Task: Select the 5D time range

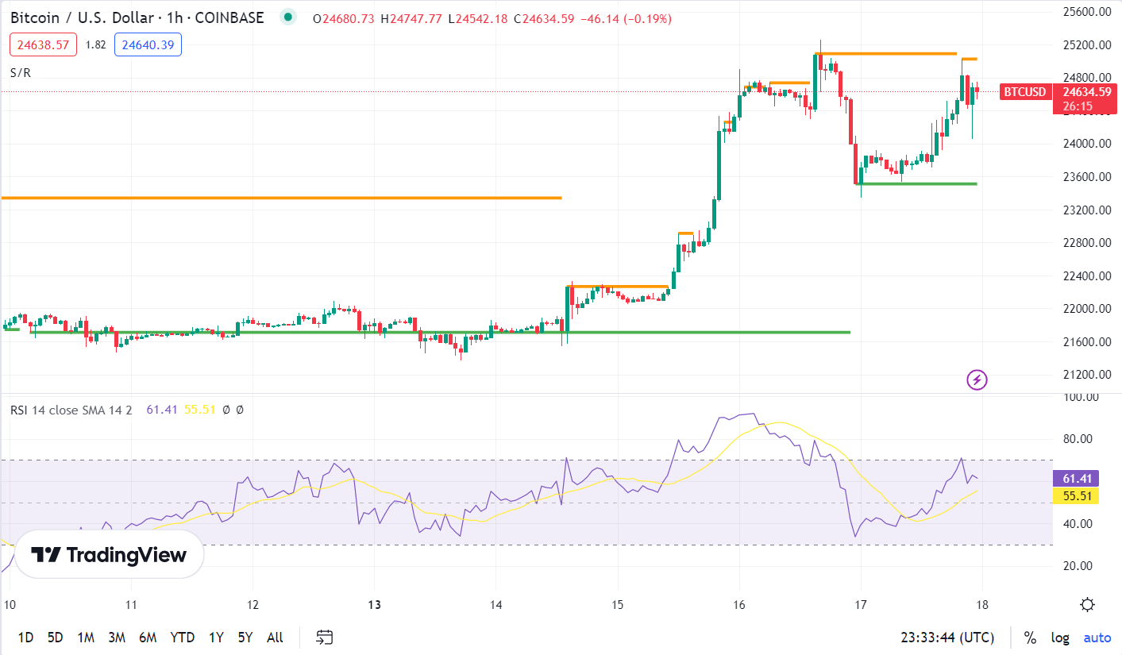Action: click(x=55, y=638)
